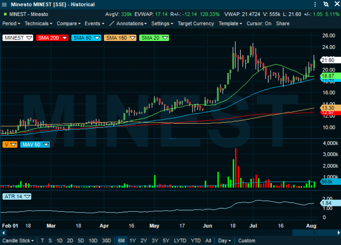Select the 5D range
The image size is (341, 245).
pyautogui.click(x=81, y=241)
